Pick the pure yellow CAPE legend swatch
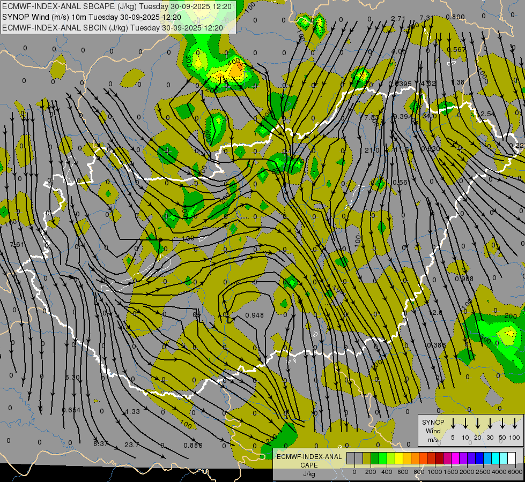 [x=399, y=458]
